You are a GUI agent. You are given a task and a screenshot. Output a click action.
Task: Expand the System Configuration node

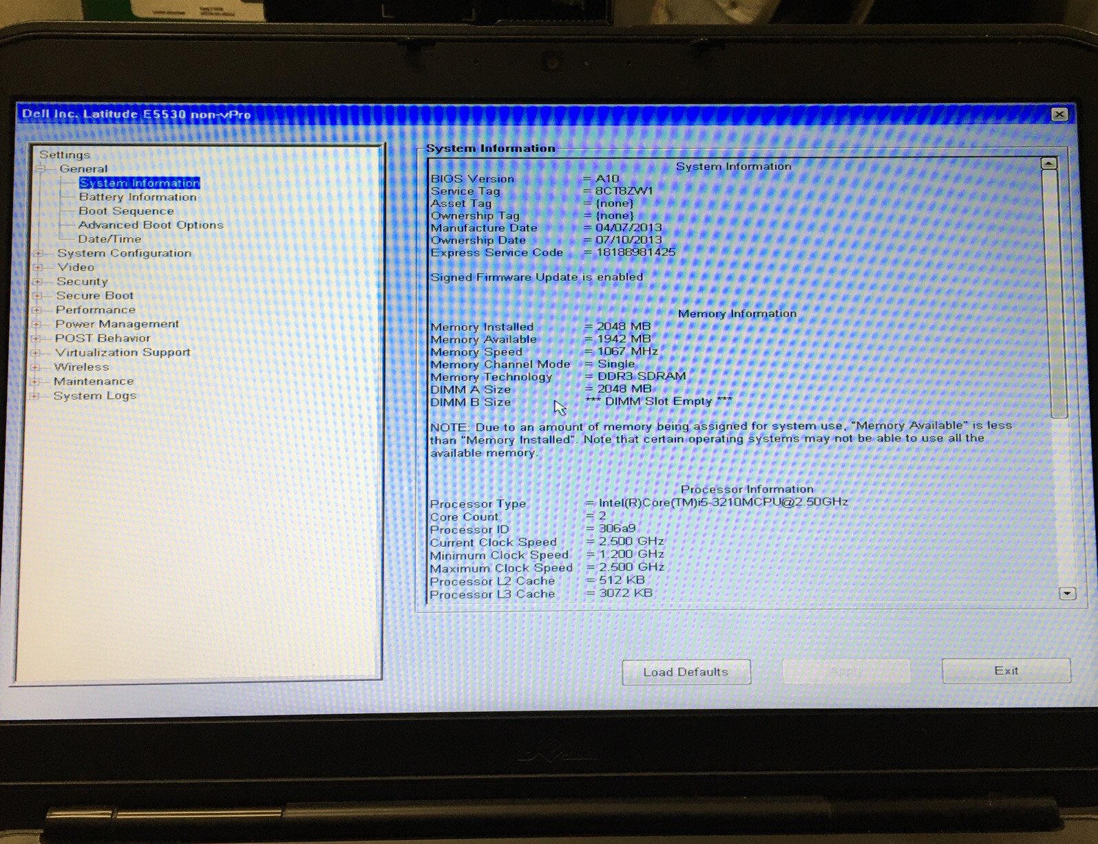[39, 253]
